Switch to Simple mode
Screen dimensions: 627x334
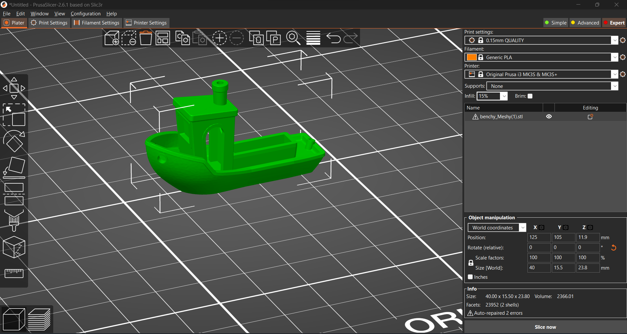555,23
